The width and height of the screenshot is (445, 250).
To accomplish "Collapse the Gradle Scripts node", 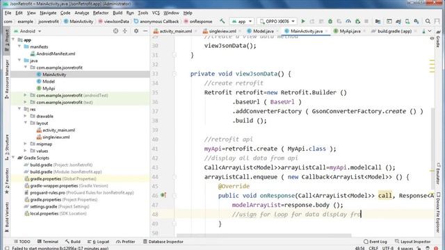I will pyautogui.click(x=13, y=158).
